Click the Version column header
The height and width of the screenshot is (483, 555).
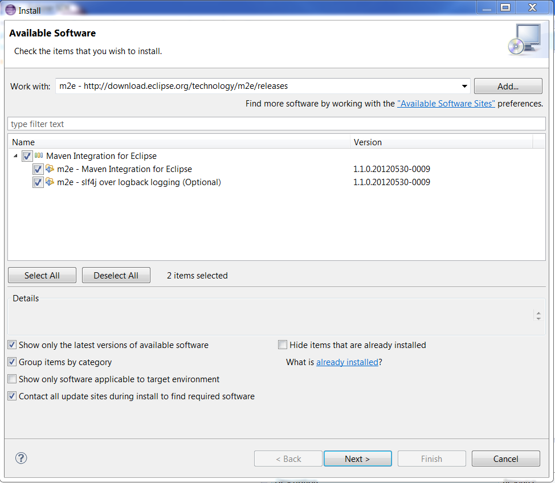[x=442, y=142]
